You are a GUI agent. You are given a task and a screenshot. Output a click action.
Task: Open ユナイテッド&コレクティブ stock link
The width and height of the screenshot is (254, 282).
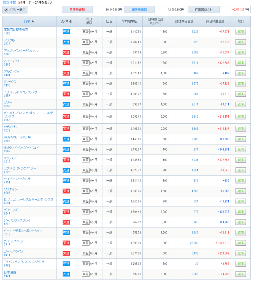21,92
